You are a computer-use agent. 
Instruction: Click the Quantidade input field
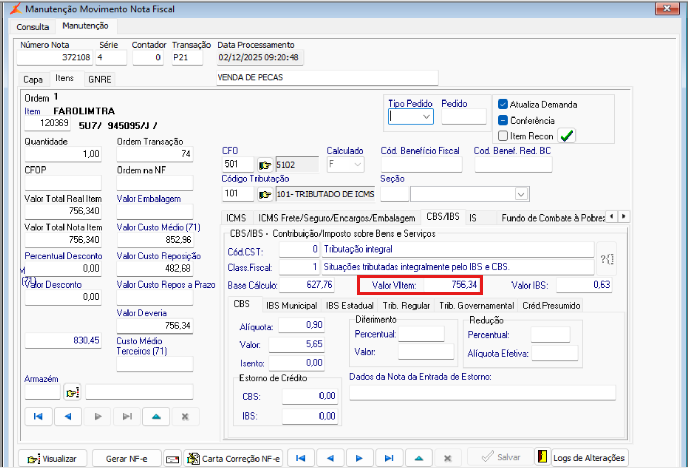tap(63, 154)
